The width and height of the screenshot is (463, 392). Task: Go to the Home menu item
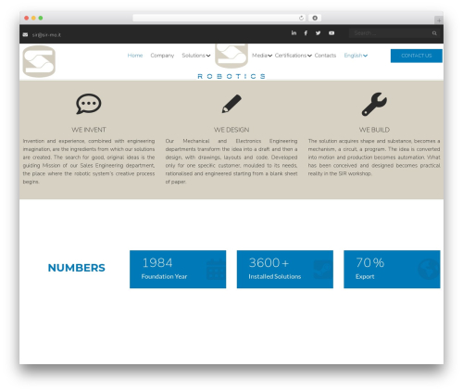pos(135,56)
